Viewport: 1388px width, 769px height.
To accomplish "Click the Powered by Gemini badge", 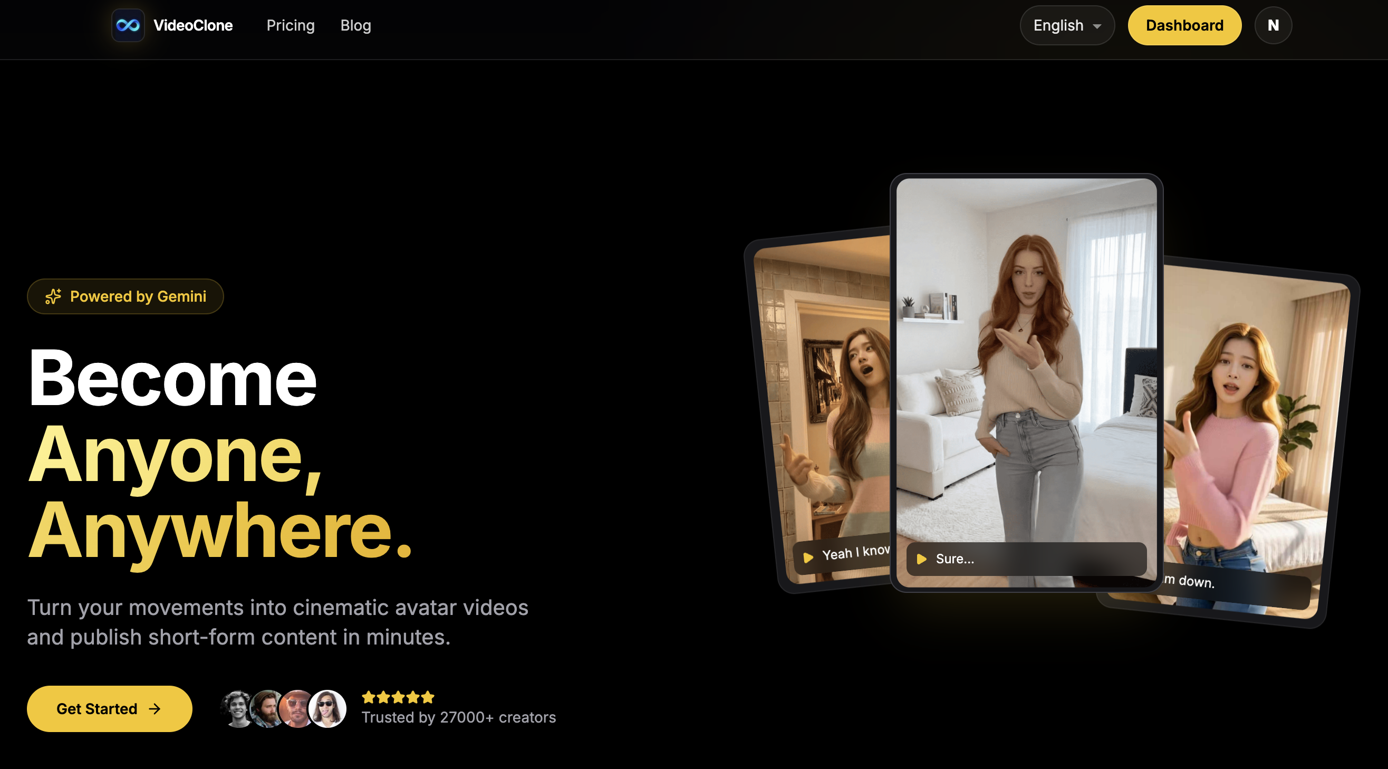I will (125, 296).
